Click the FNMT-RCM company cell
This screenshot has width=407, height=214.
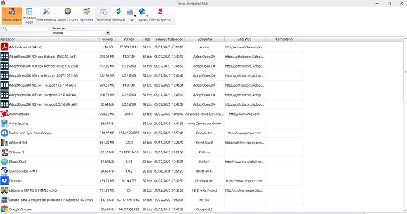[204, 171]
